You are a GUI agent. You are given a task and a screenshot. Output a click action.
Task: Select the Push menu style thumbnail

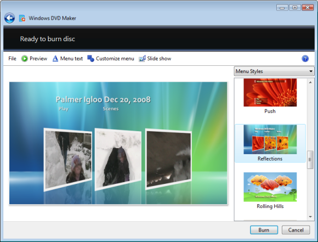(270, 92)
